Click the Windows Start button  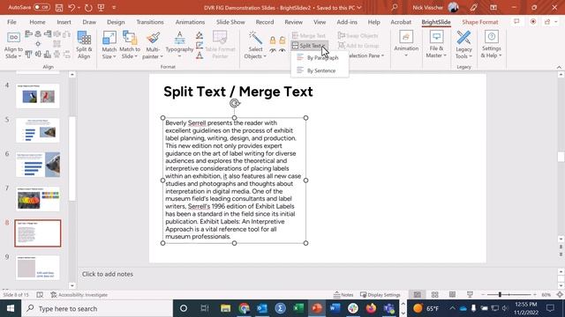[11, 308]
